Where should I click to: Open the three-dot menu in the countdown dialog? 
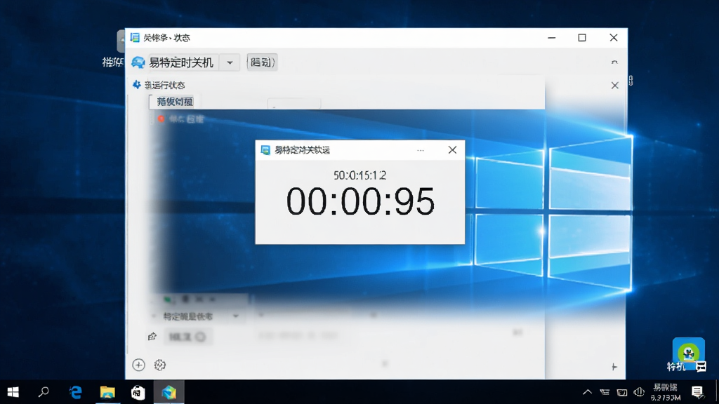pos(421,150)
